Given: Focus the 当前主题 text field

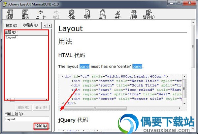Looking at the screenshot, I should [x=27, y=119].
